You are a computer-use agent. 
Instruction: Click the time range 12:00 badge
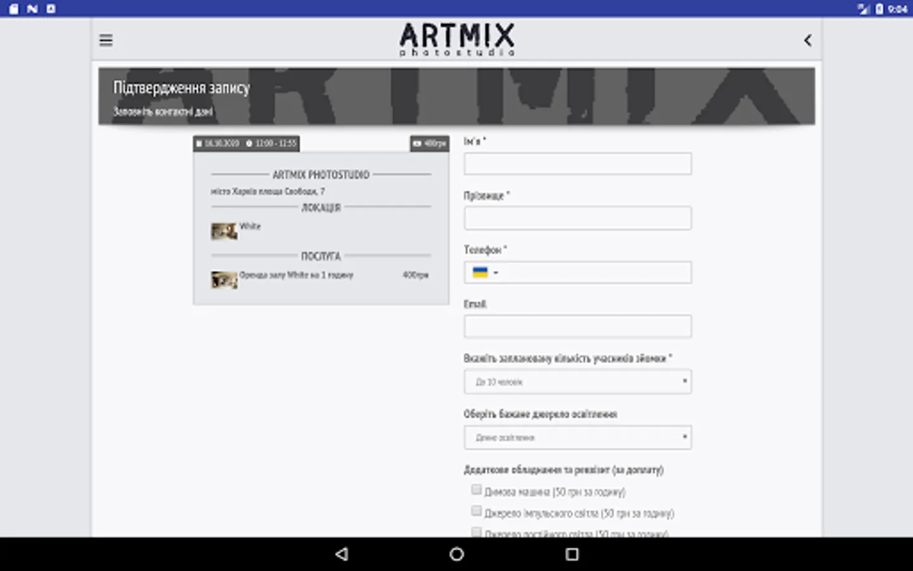(x=271, y=143)
